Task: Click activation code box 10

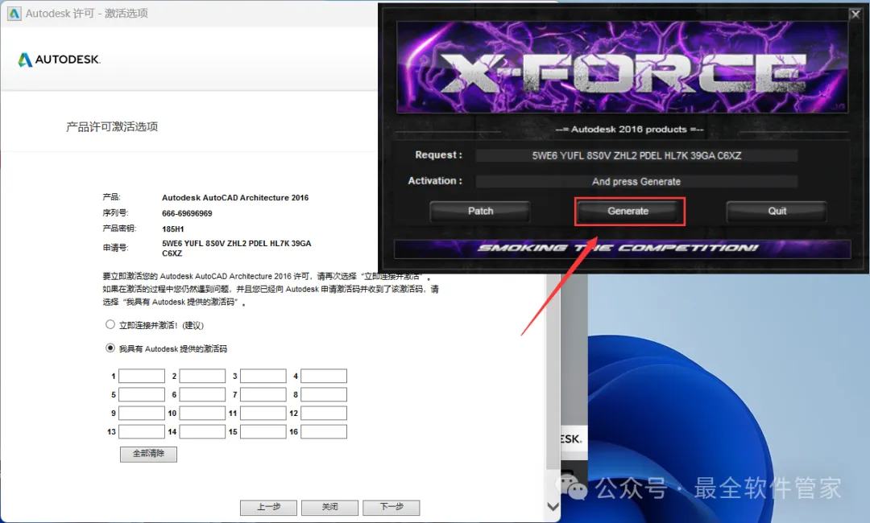Action: pos(202,414)
